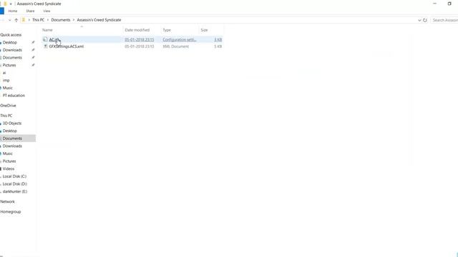The image size is (458, 257).
Task: Click the title bar folder icon
Action: coord(5,4)
